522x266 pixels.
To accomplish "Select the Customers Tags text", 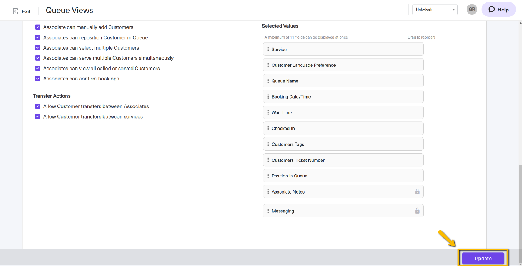I will coord(288,144).
